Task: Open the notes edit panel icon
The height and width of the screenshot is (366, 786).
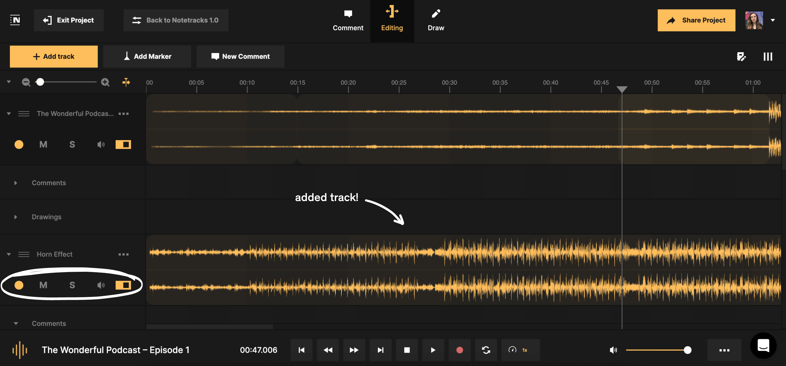Action: (x=741, y=57)
